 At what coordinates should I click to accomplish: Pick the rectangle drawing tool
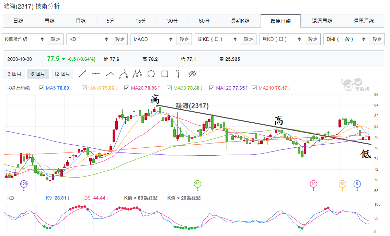(165, 74)
